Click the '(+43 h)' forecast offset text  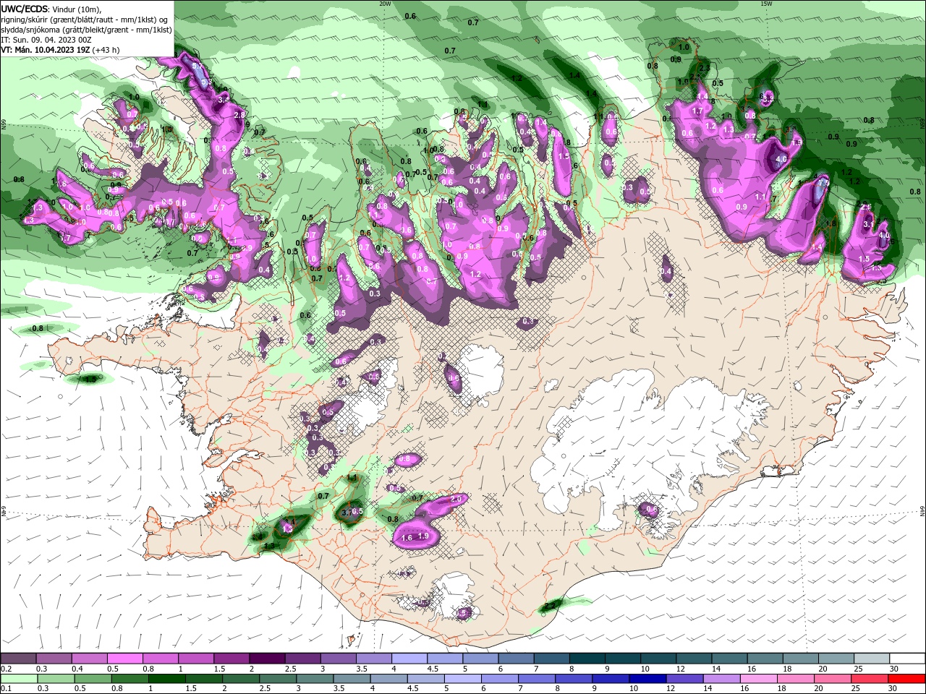pyautogui.click(x=106, y=50)
